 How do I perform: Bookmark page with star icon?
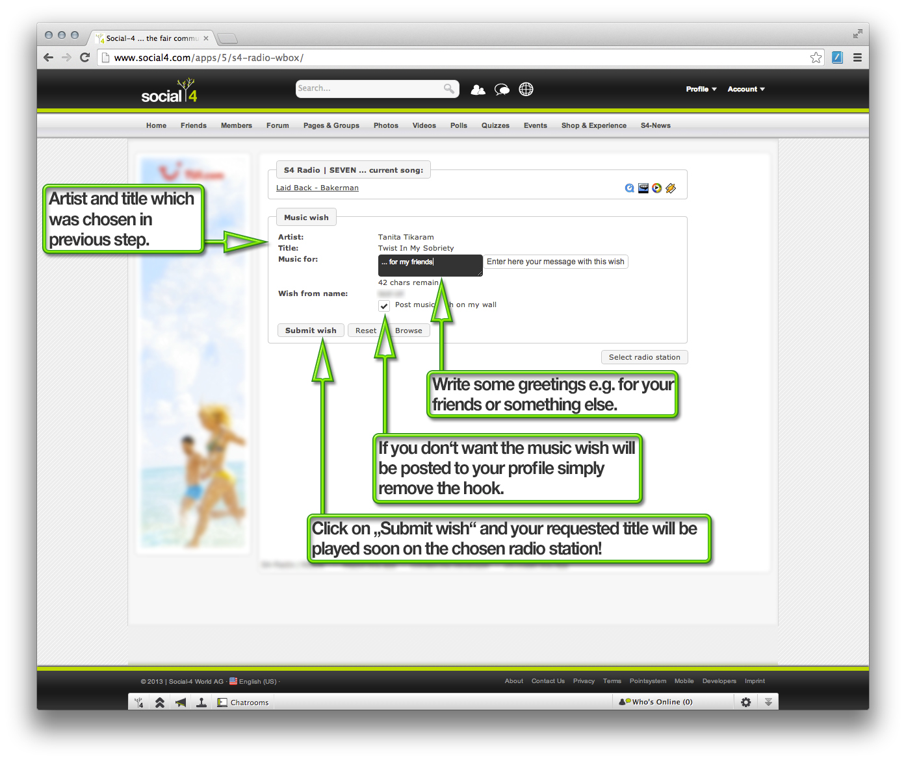click(816, 58)
